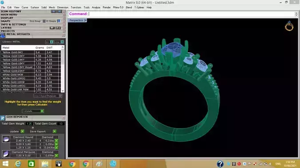Screen dimensions: 300x168
Task: Open the Perspective viewport dropdown
Action: (x=86, y=20)
